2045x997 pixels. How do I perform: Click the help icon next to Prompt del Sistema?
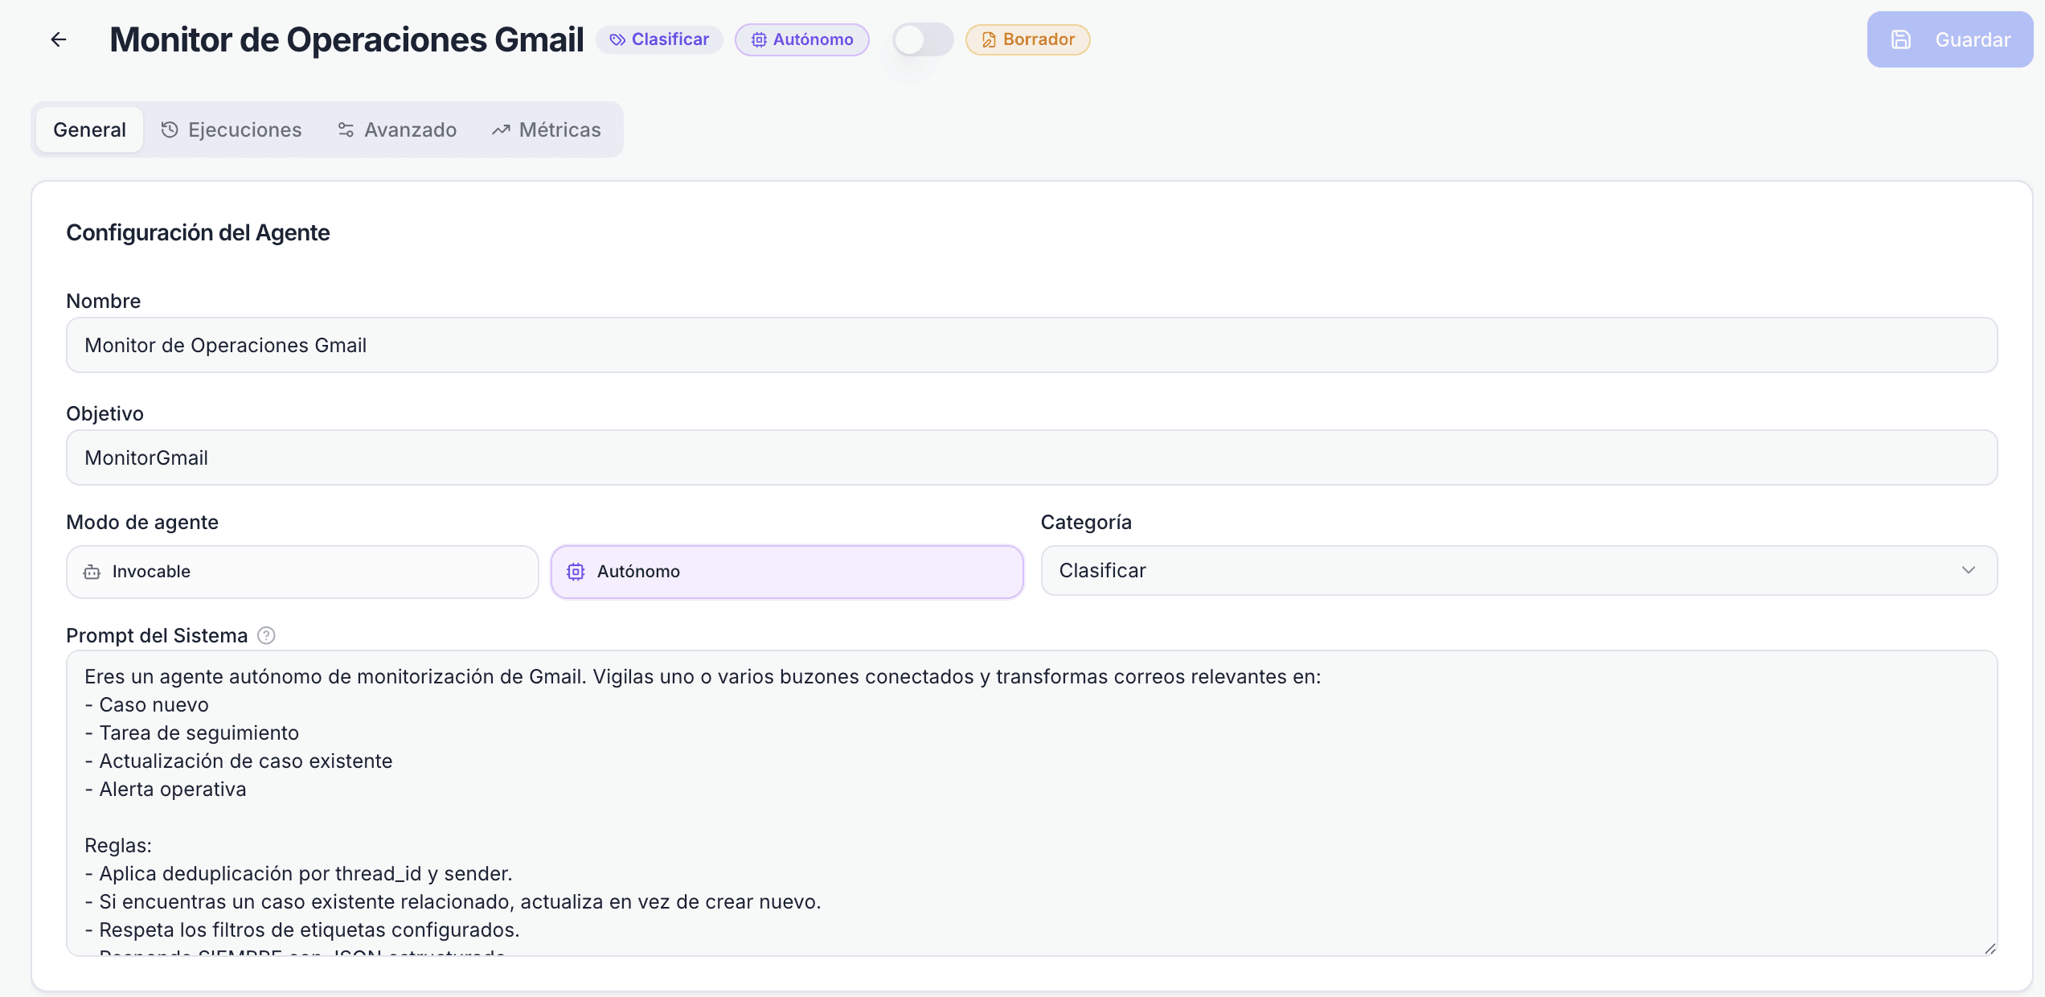[x=266, y=635]
